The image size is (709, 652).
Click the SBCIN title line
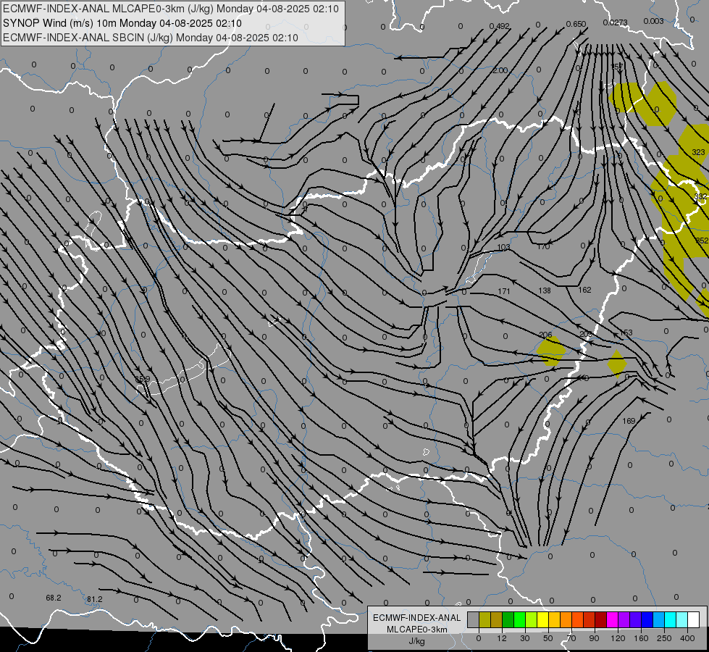point(151,38)
